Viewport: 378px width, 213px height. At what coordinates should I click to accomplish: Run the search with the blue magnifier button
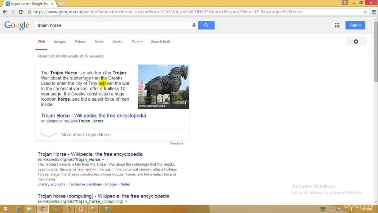point(206,25)
